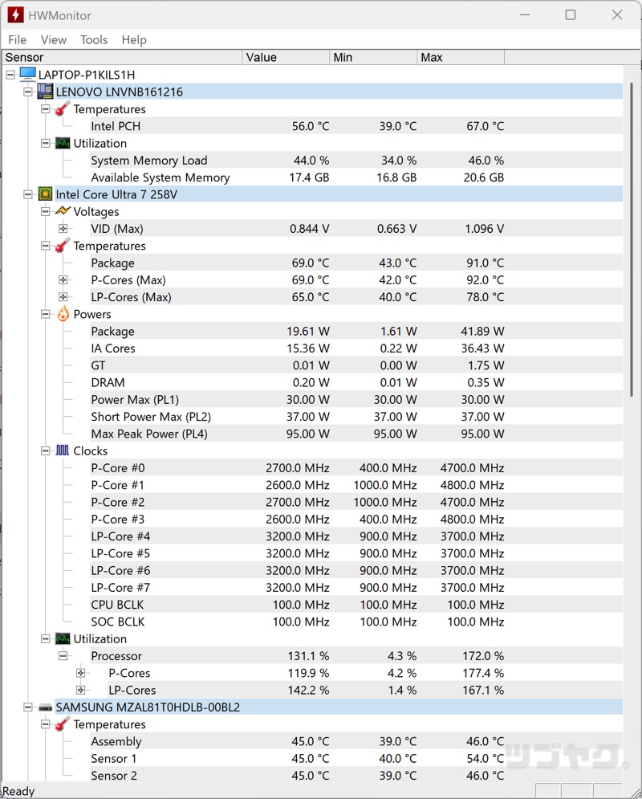Screen dimensions: 642x799
Task: Expand P-Cores under Processor utilization
Action: (x=80, y=673)
